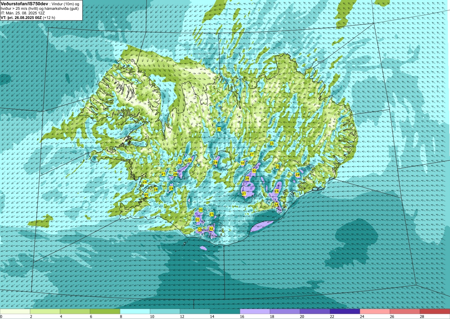This screenshot has width=450, height=319.
Task: Pick the above 28 m/s red legend swatch
Action: coord(435,311)
